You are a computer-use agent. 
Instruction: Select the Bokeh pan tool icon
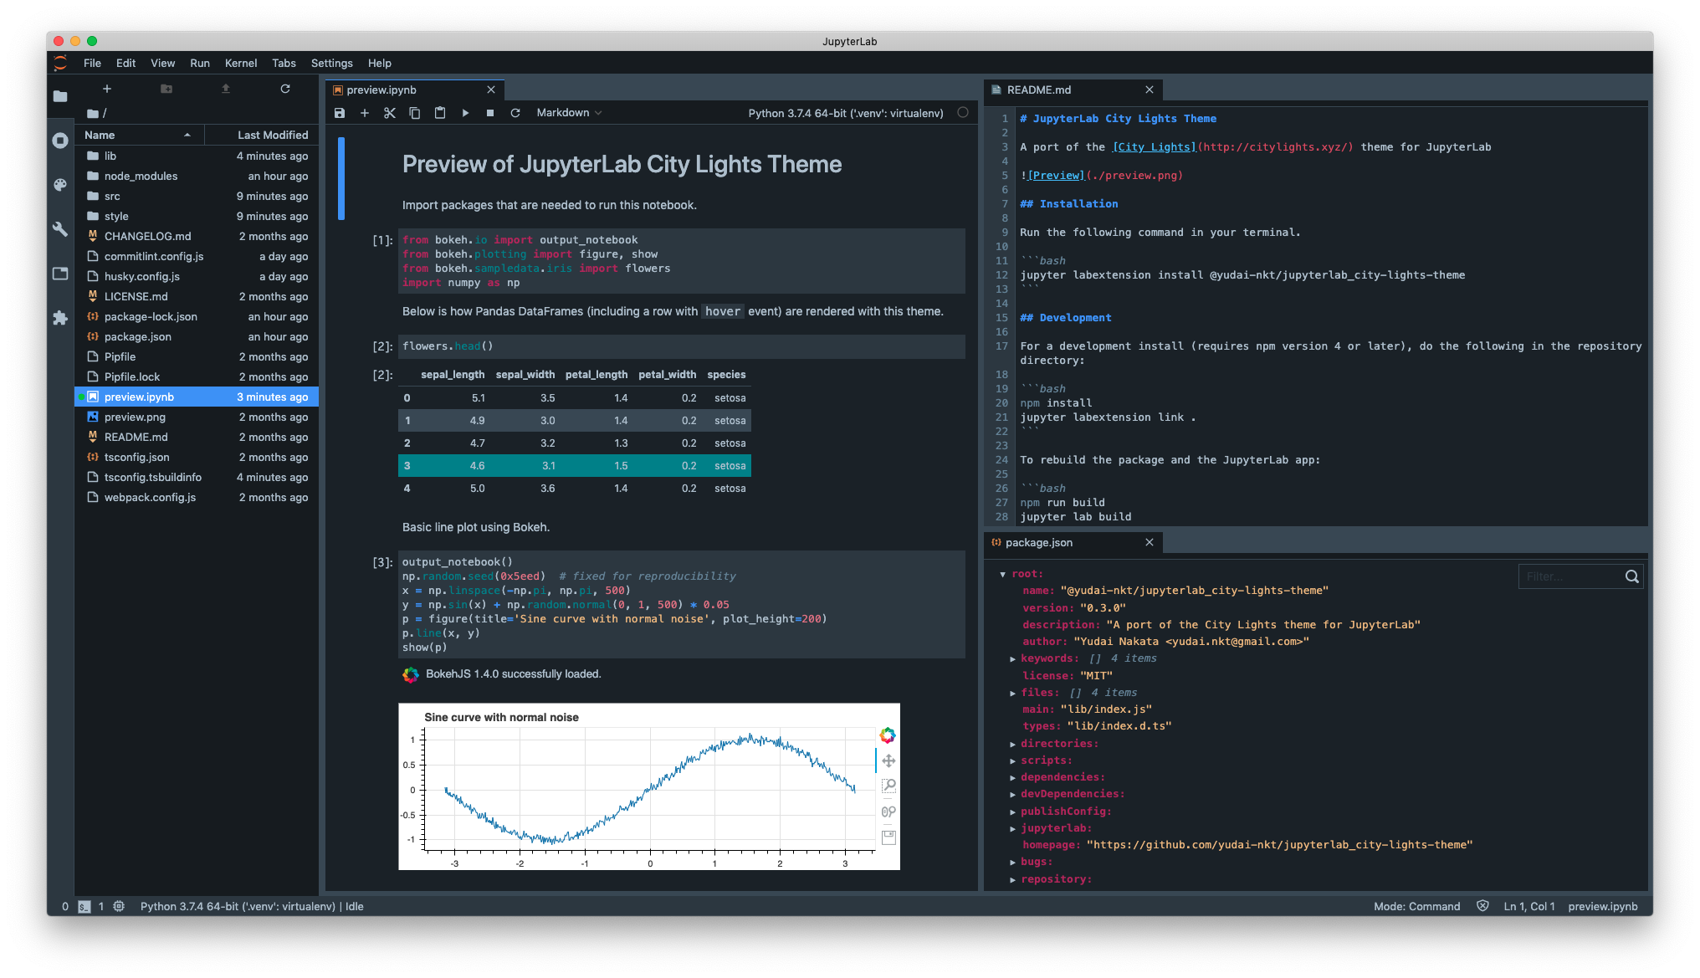888,760
